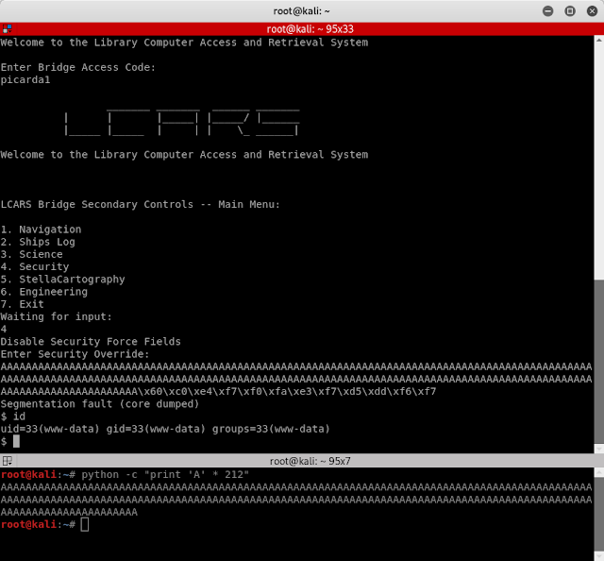
Task: Click the '6. Engineering' menu line
Action: pyautogui.click(x=44, y=292)
